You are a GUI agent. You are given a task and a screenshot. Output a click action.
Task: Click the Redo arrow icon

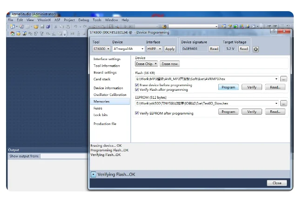pos(85,27)
